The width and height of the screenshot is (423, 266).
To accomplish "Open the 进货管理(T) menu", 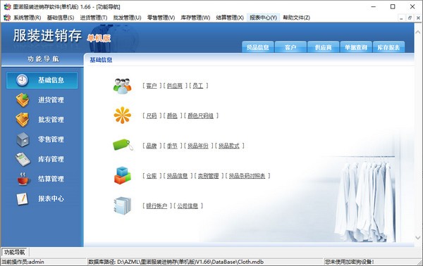I will (94, 18).
